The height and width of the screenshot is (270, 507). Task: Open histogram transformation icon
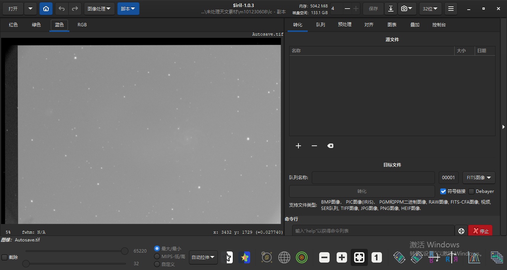pos(474,257)
